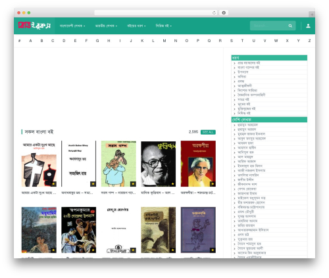Star the স্বপনকুমার detective novels book
The image size is (329, 278).
(x=93, y=250)
